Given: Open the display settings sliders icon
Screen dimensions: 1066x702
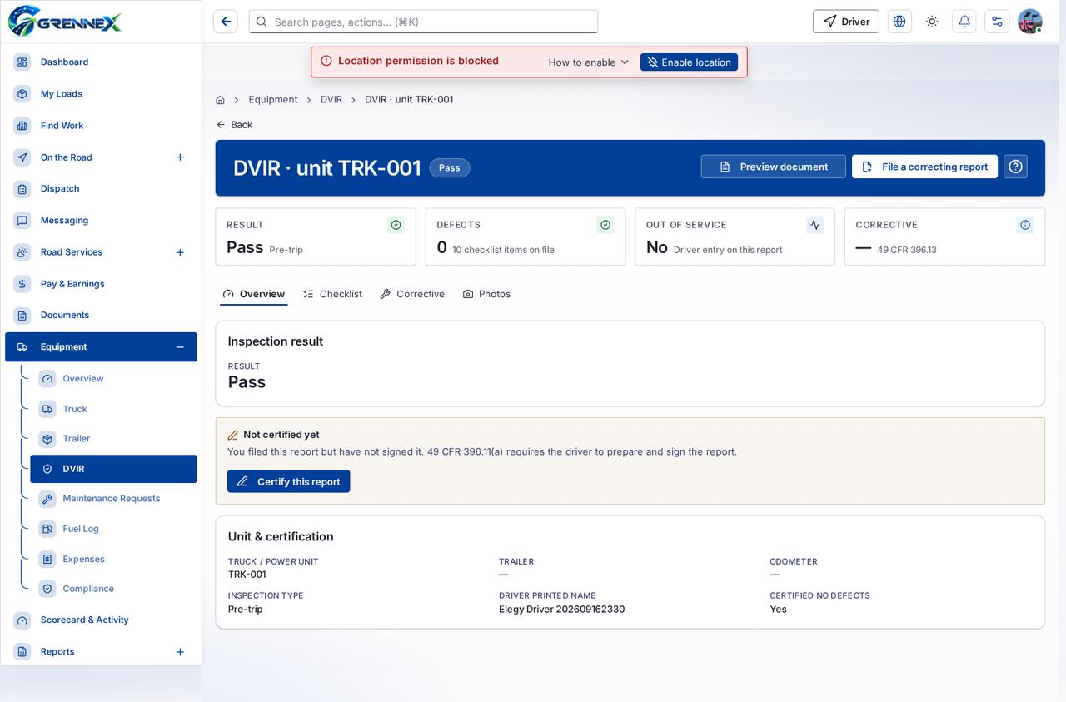Looking at the screenshot, I should pos(997,22).
